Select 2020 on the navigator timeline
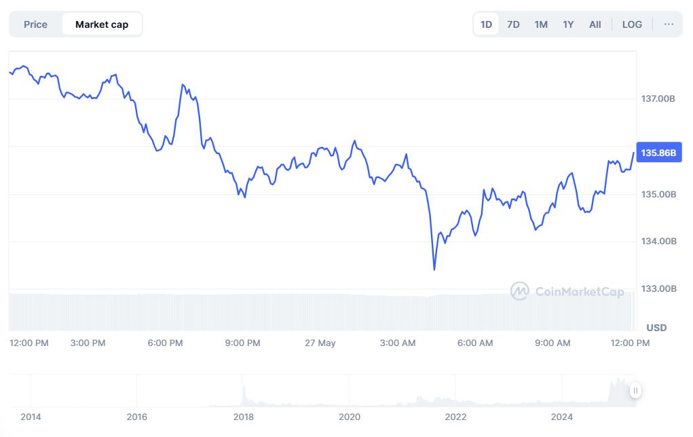The image size is (693, 437). pos(349,417)
